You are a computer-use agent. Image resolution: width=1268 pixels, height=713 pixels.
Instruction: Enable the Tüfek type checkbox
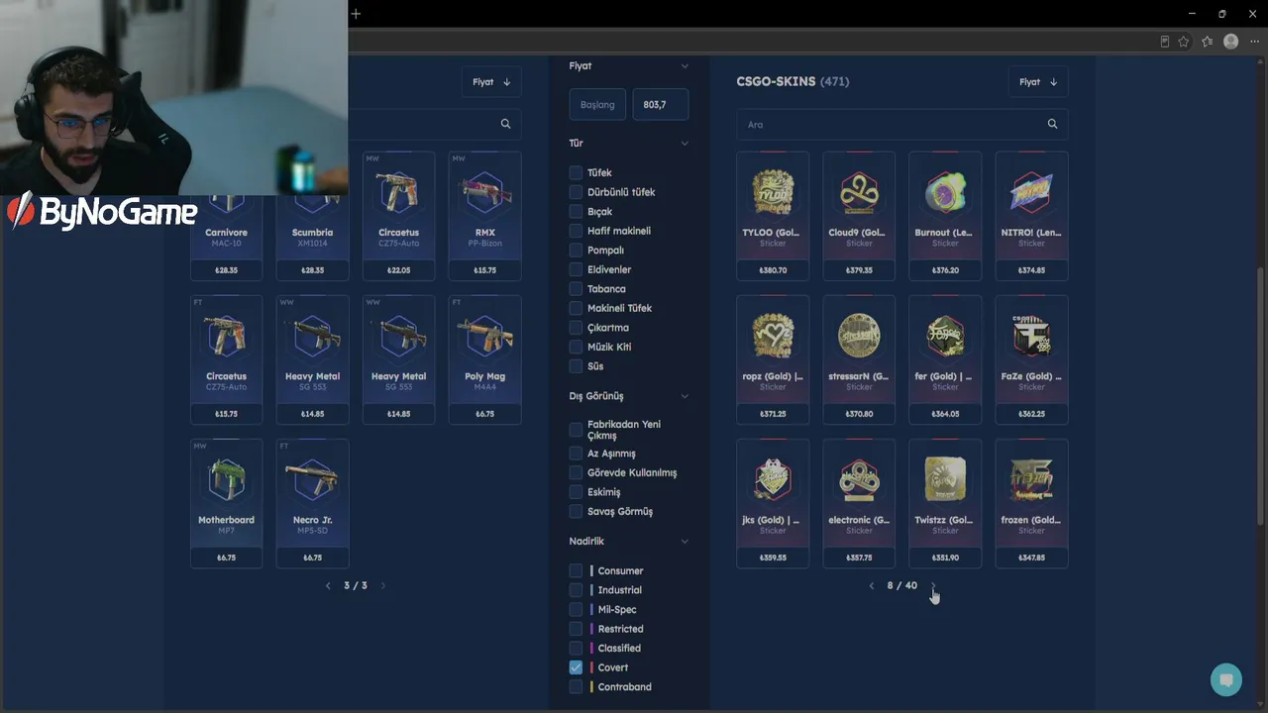coord(576,172)
